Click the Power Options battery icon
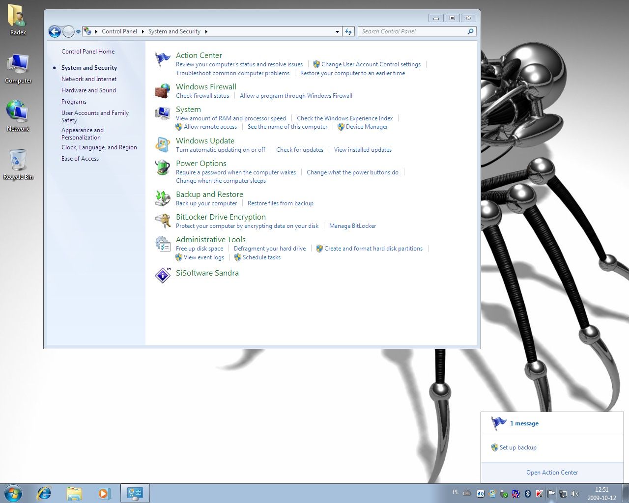 tap(162, 168)
